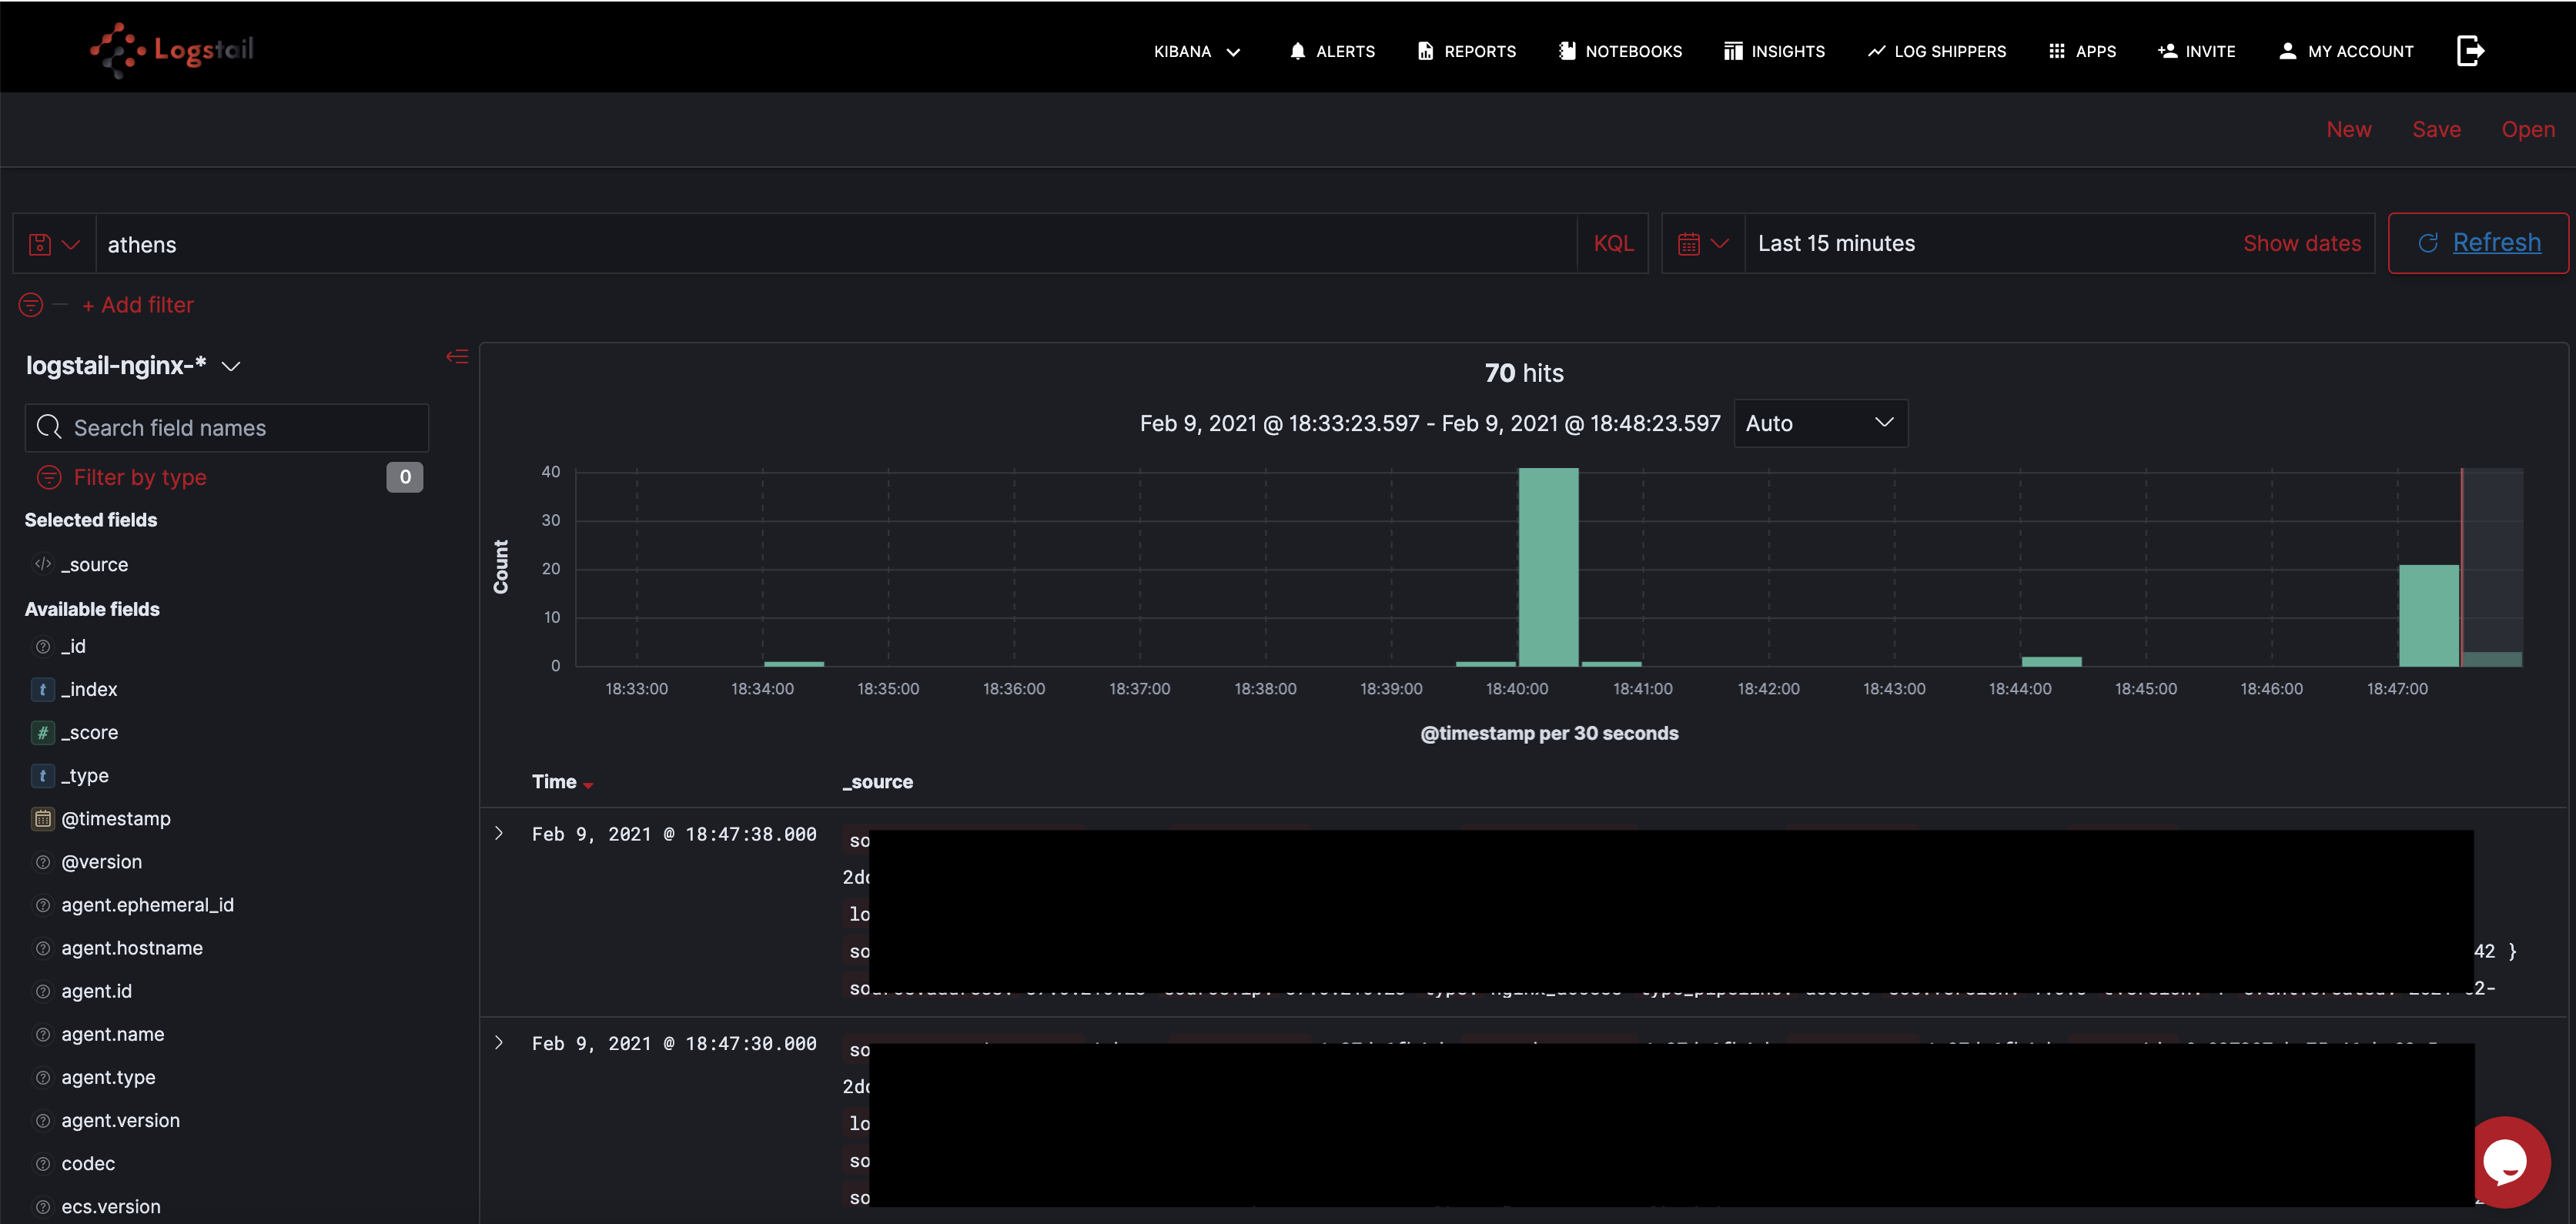Open the live chat bubble
Screen dimensions: 2576x1224
pos(2506,1161)
